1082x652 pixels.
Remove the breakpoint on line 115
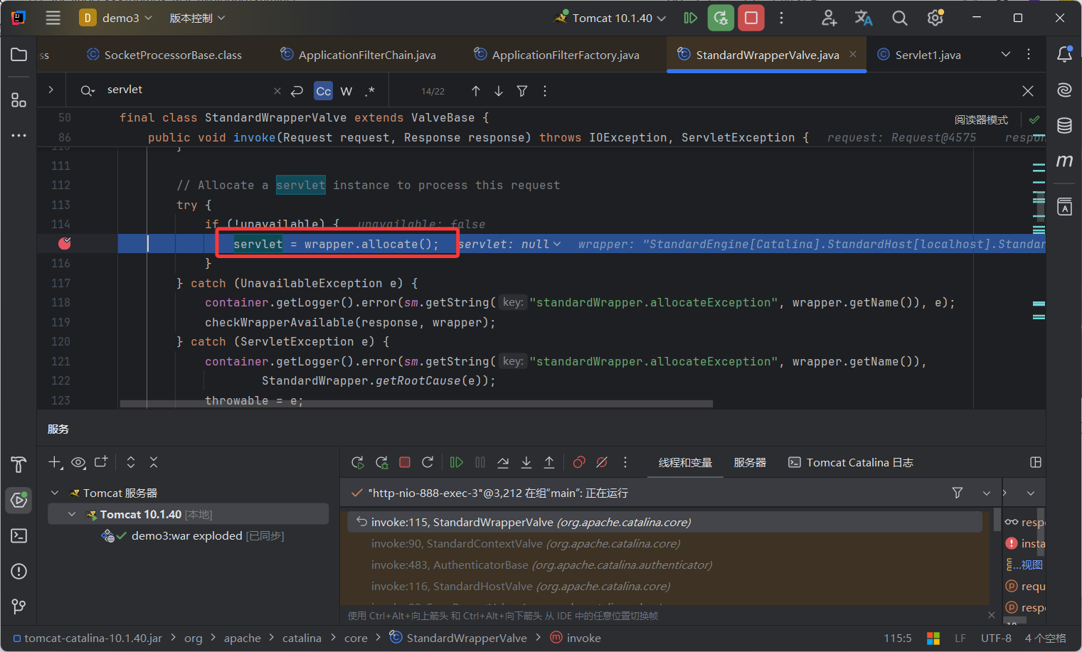click(x=65, y=244)
